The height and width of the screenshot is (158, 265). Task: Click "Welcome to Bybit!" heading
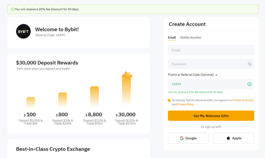57,29
